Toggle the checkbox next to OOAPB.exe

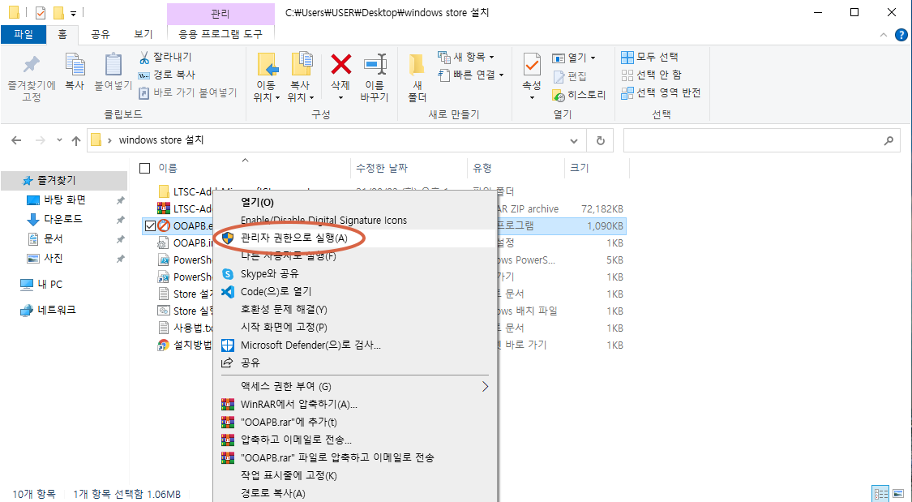[x=150, y=225]
